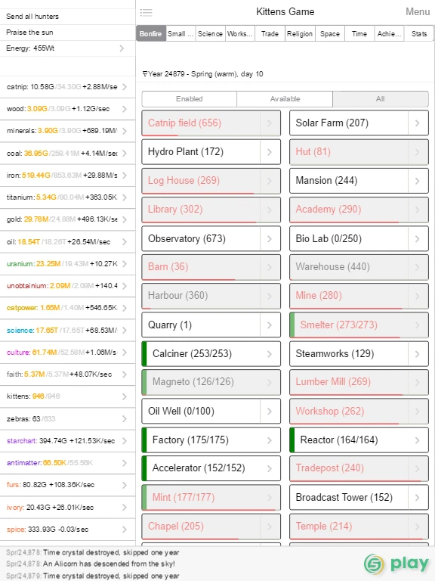The image size is (435, 581).
Task: Open Hydro Plant chevron options
Action: click(x=270, y=152)
